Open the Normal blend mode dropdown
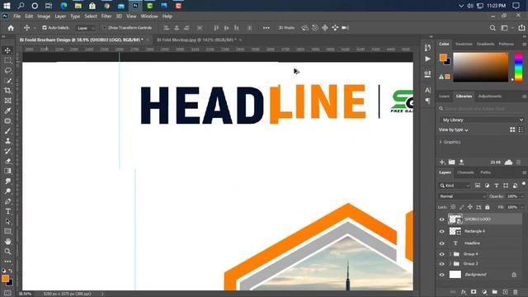Image resolution: width=528 pixels, height=297 pixels. tap(462, 196)
